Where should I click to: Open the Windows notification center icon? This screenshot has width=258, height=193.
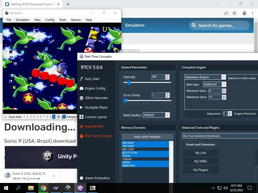click(x=250, y=188)
